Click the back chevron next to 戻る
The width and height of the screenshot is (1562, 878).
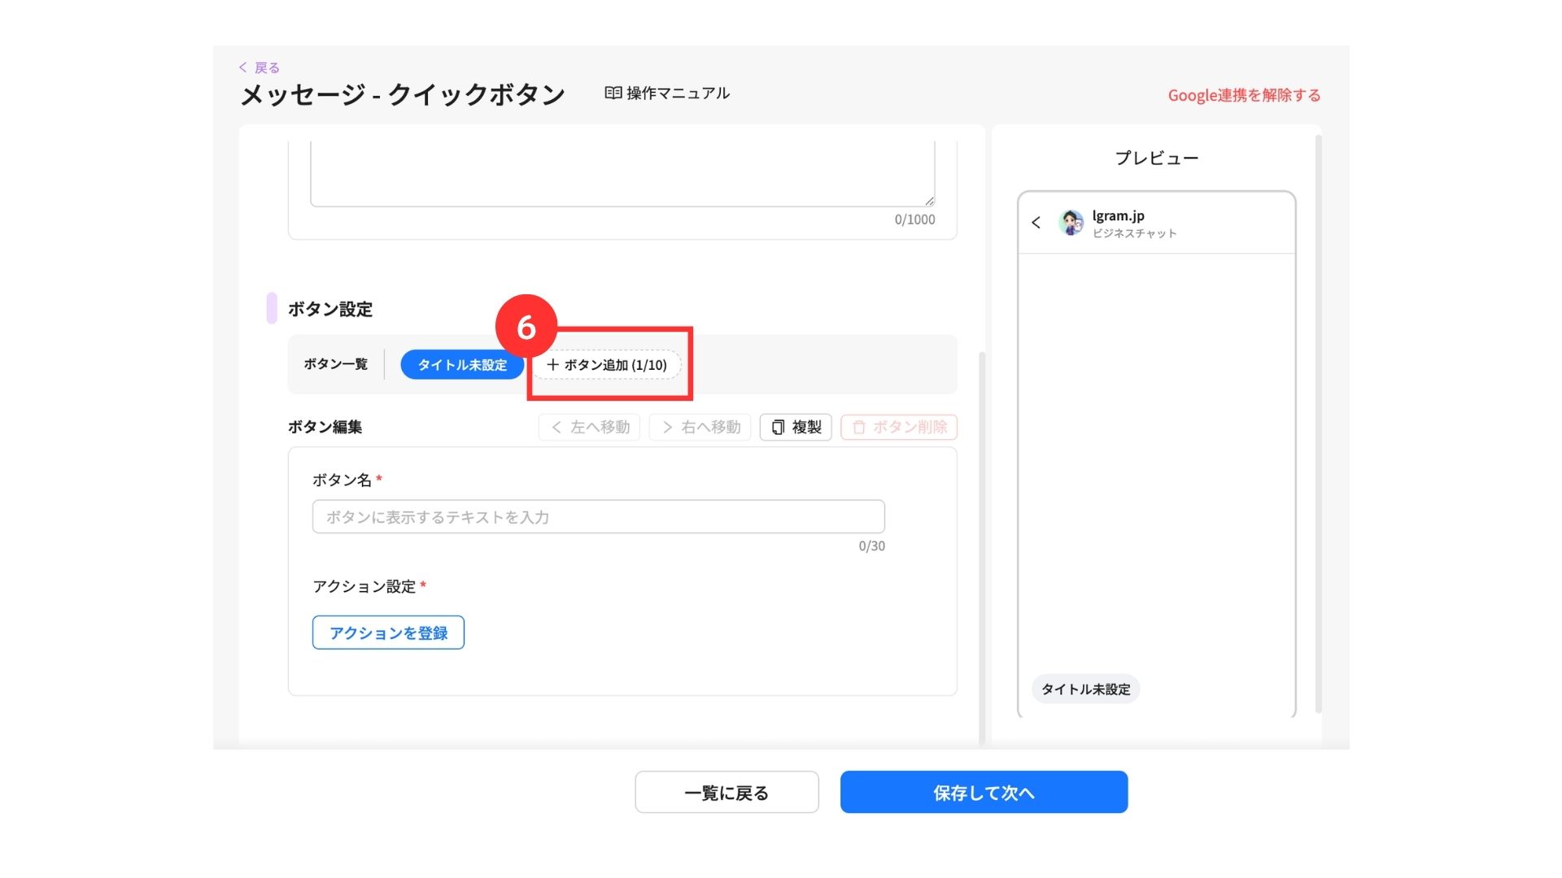click(242, 67)
